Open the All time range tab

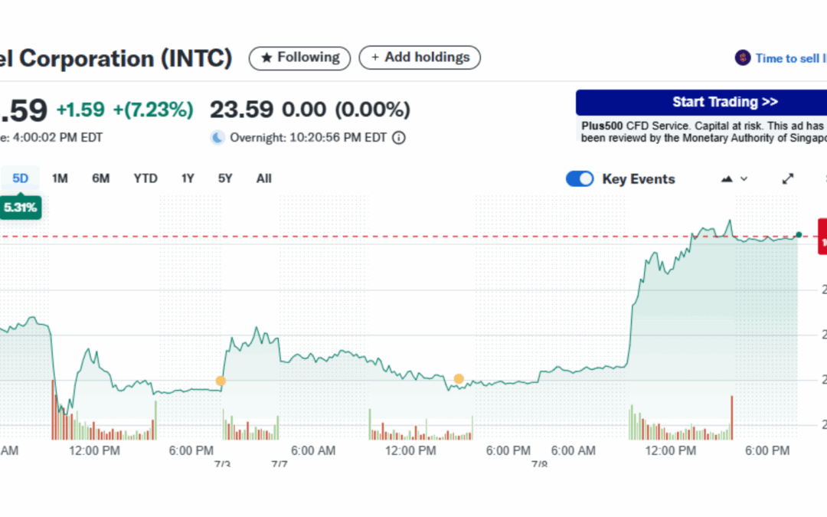click(263, 178)
